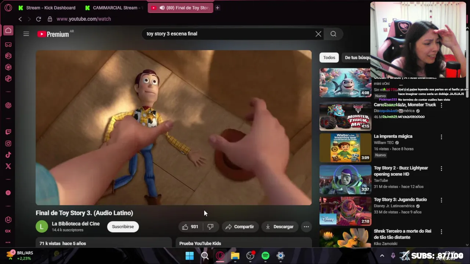This screenshot has height=264, width=470.
Task: Click the Opera GX menu logo
Action: coord(8,8)
